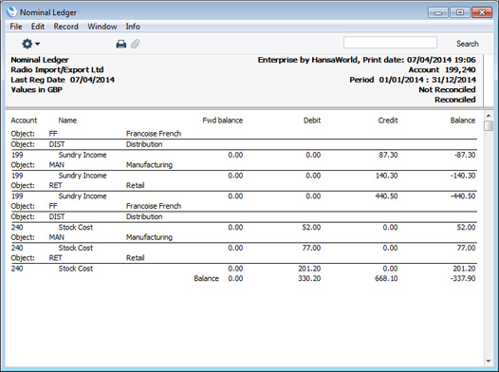The image size is (499, 372).
Task: Click the Values in GBP text
Action: [37, 90]
